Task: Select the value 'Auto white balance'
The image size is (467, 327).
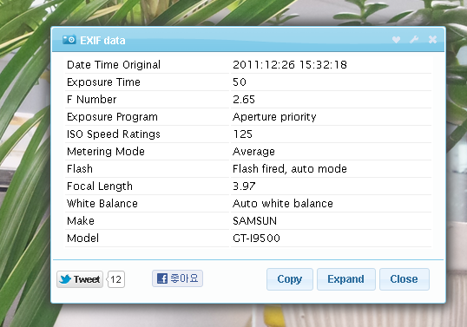Action: coord(283,204)
